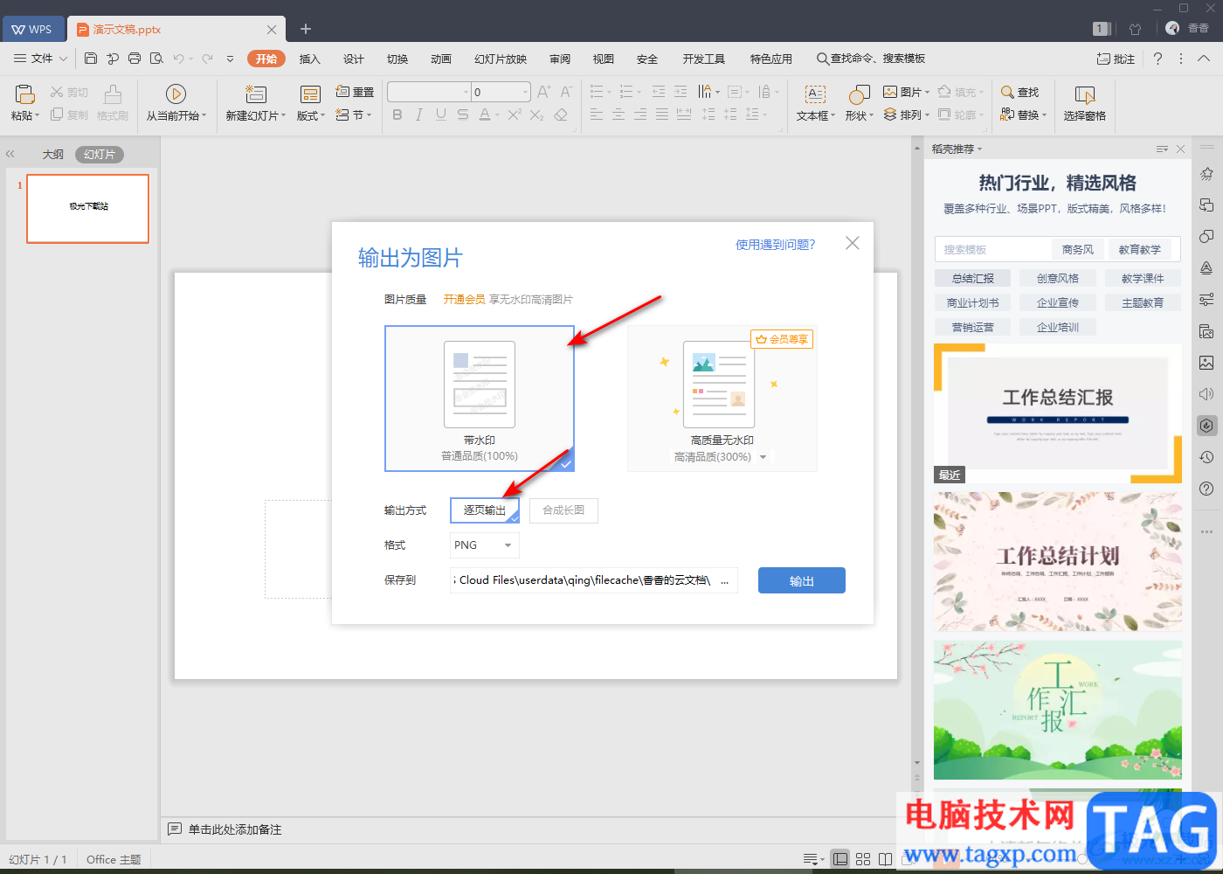1223x874 pixels.
Task: Open the 幻灯片放映 ribbon tab
Action: point(501,59)
